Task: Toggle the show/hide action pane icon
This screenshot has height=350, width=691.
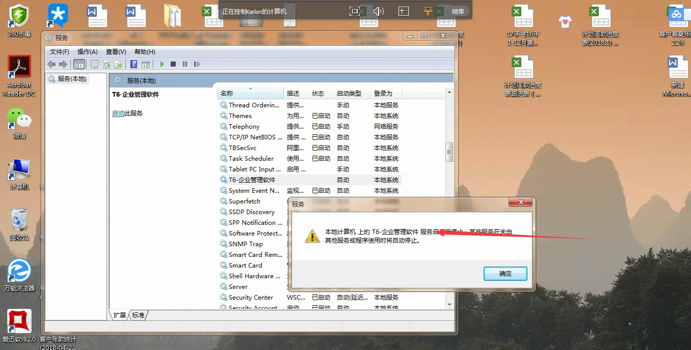Action: coord(146,64)
